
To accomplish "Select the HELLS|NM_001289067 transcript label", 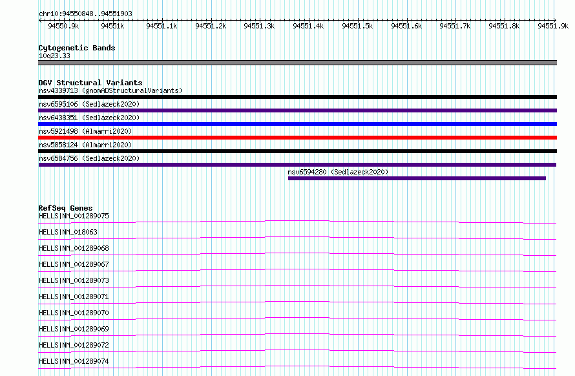I will [74, 264].
